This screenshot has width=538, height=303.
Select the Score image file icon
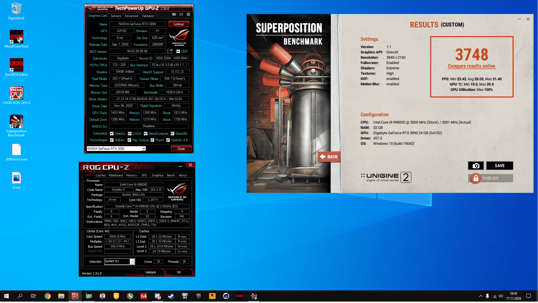point(17,181)
